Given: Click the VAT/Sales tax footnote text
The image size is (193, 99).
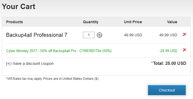Looking at the screenshot, I should pyautogui.click(x=53, y=79).
